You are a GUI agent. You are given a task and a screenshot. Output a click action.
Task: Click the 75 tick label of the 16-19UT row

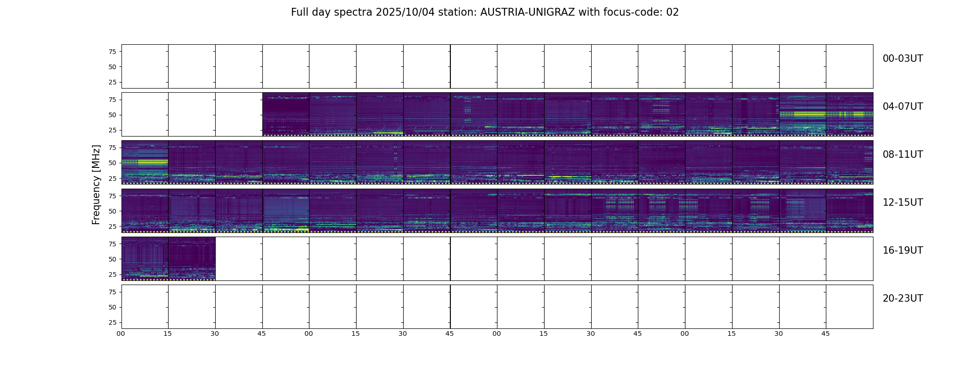112,244
